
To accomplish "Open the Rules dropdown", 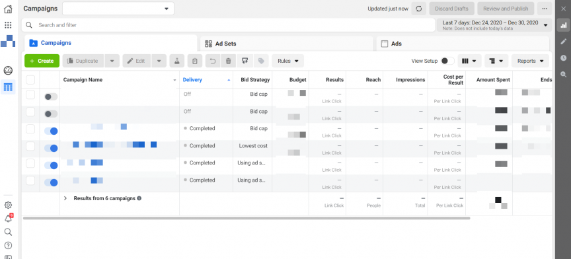I will click(x=287, y=61).
